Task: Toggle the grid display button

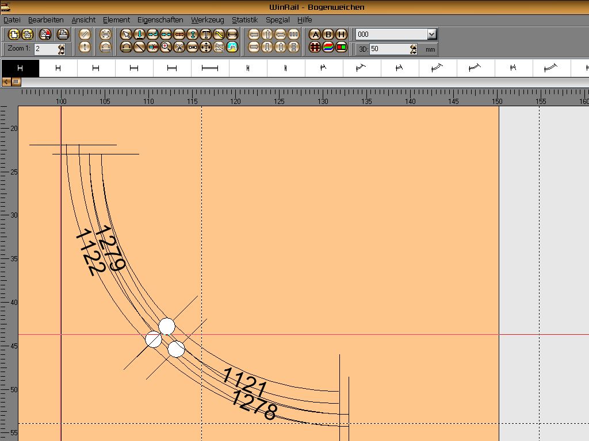Action: pos(315,48)
